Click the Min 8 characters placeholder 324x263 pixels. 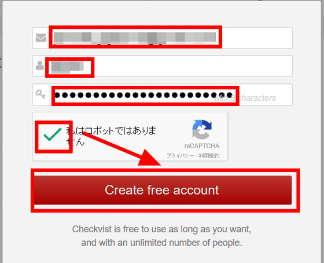[x=245, y=98]
